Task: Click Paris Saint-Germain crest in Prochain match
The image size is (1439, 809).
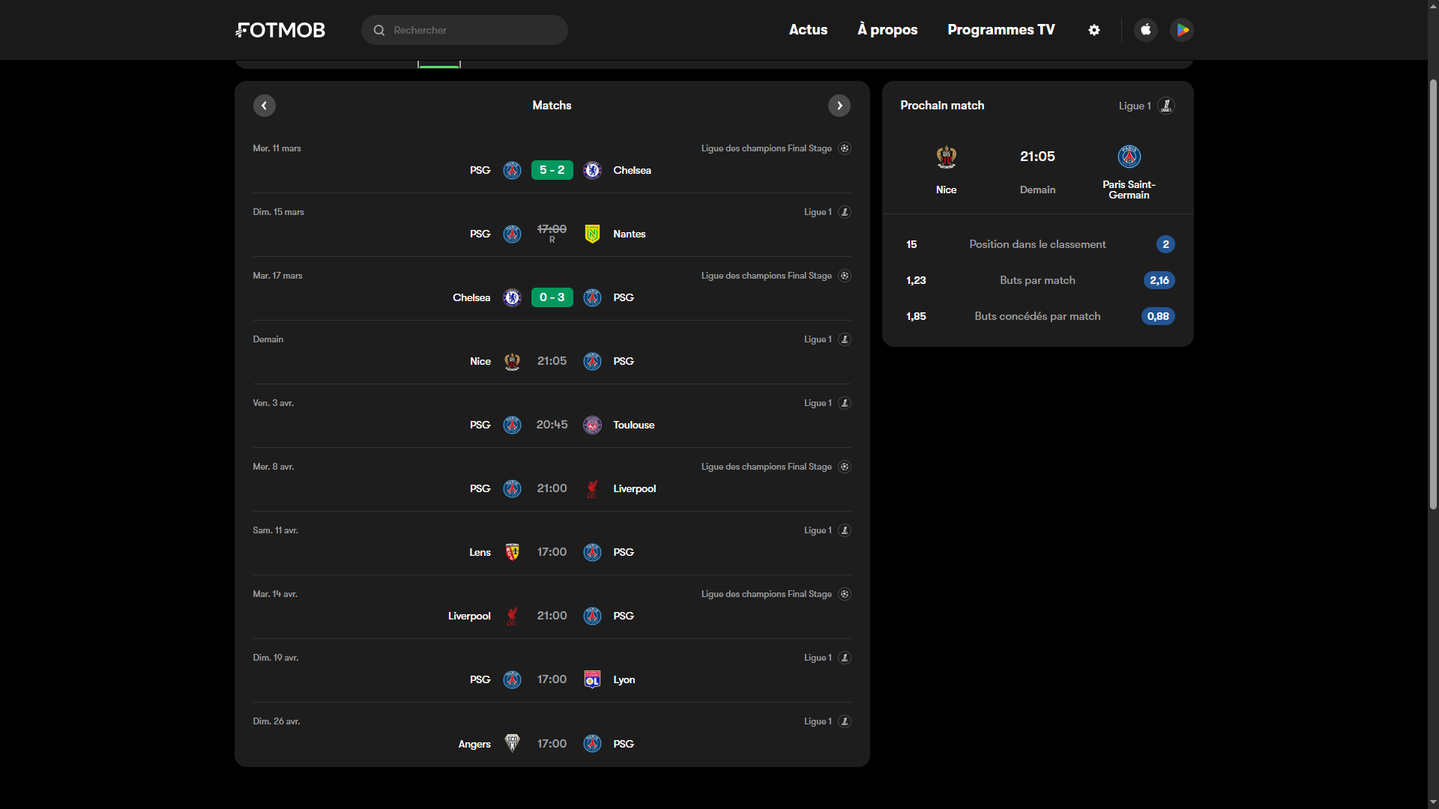Action: [1129, 157]
